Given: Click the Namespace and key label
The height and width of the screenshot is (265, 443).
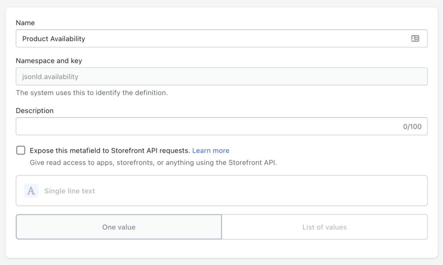Looking at the screenshot, I should (x=49, y=60).
